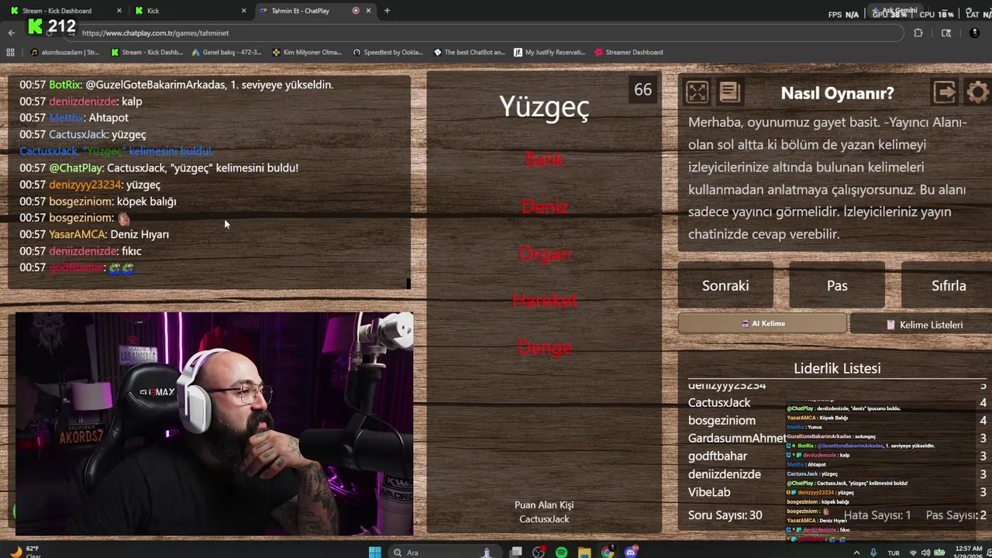This screenshot has width=992, height=558.
Task: Click the Nasıl Oynanır? heading
Action: [837, 93]
